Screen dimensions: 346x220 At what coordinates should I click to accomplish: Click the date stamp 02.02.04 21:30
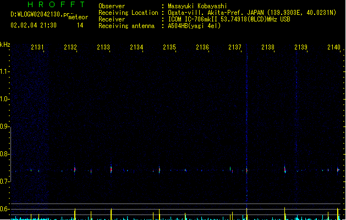(34, 25)
